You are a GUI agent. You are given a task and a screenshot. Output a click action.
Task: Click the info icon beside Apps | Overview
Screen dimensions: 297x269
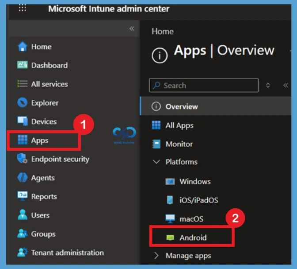tap(160, 55)
